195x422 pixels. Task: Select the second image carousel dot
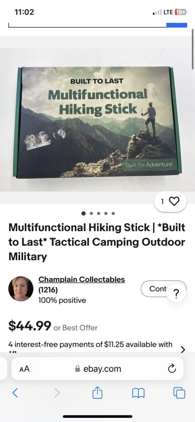(91, 213)
